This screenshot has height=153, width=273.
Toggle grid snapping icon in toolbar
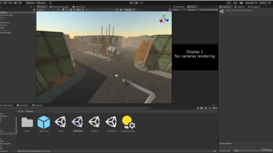pos(50,3)
